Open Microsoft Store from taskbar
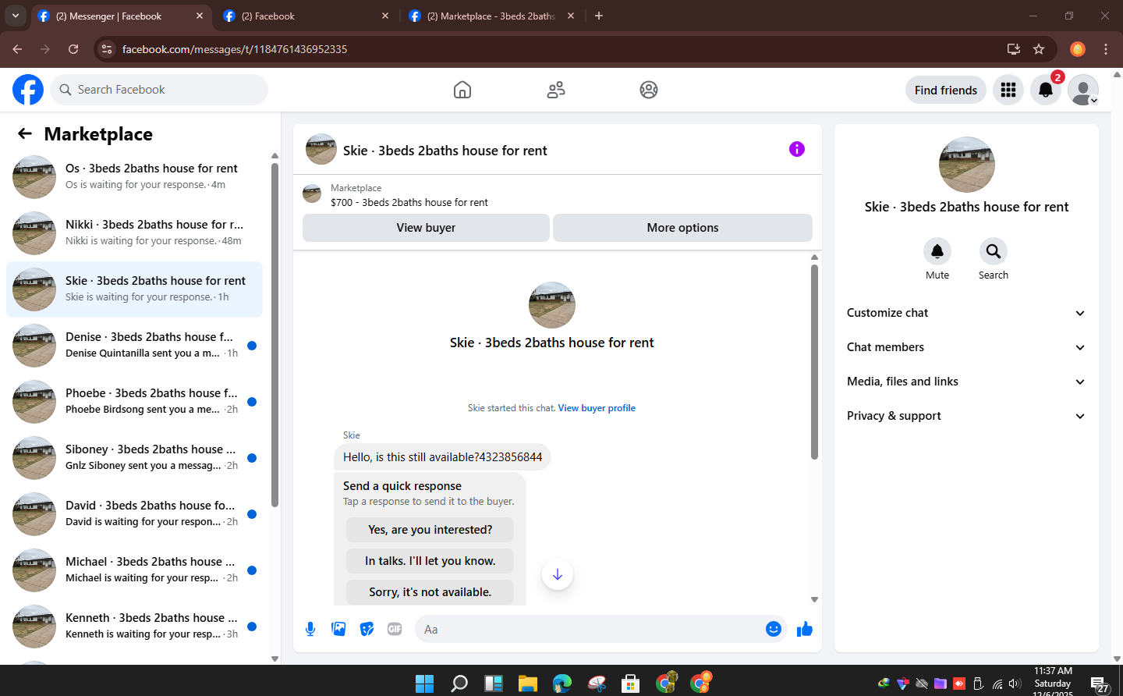This screenshot has height=696, width=1123. 631,684
